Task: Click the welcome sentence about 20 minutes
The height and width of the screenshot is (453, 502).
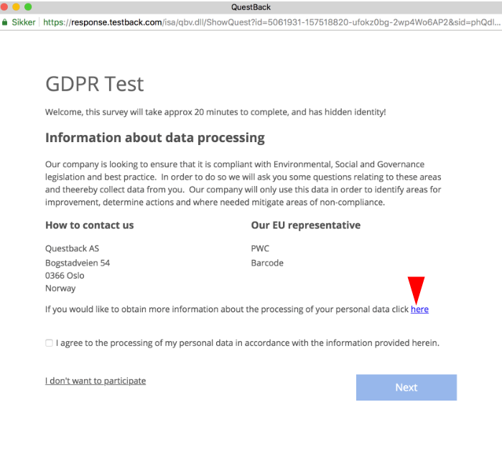Action: [215, 112]
